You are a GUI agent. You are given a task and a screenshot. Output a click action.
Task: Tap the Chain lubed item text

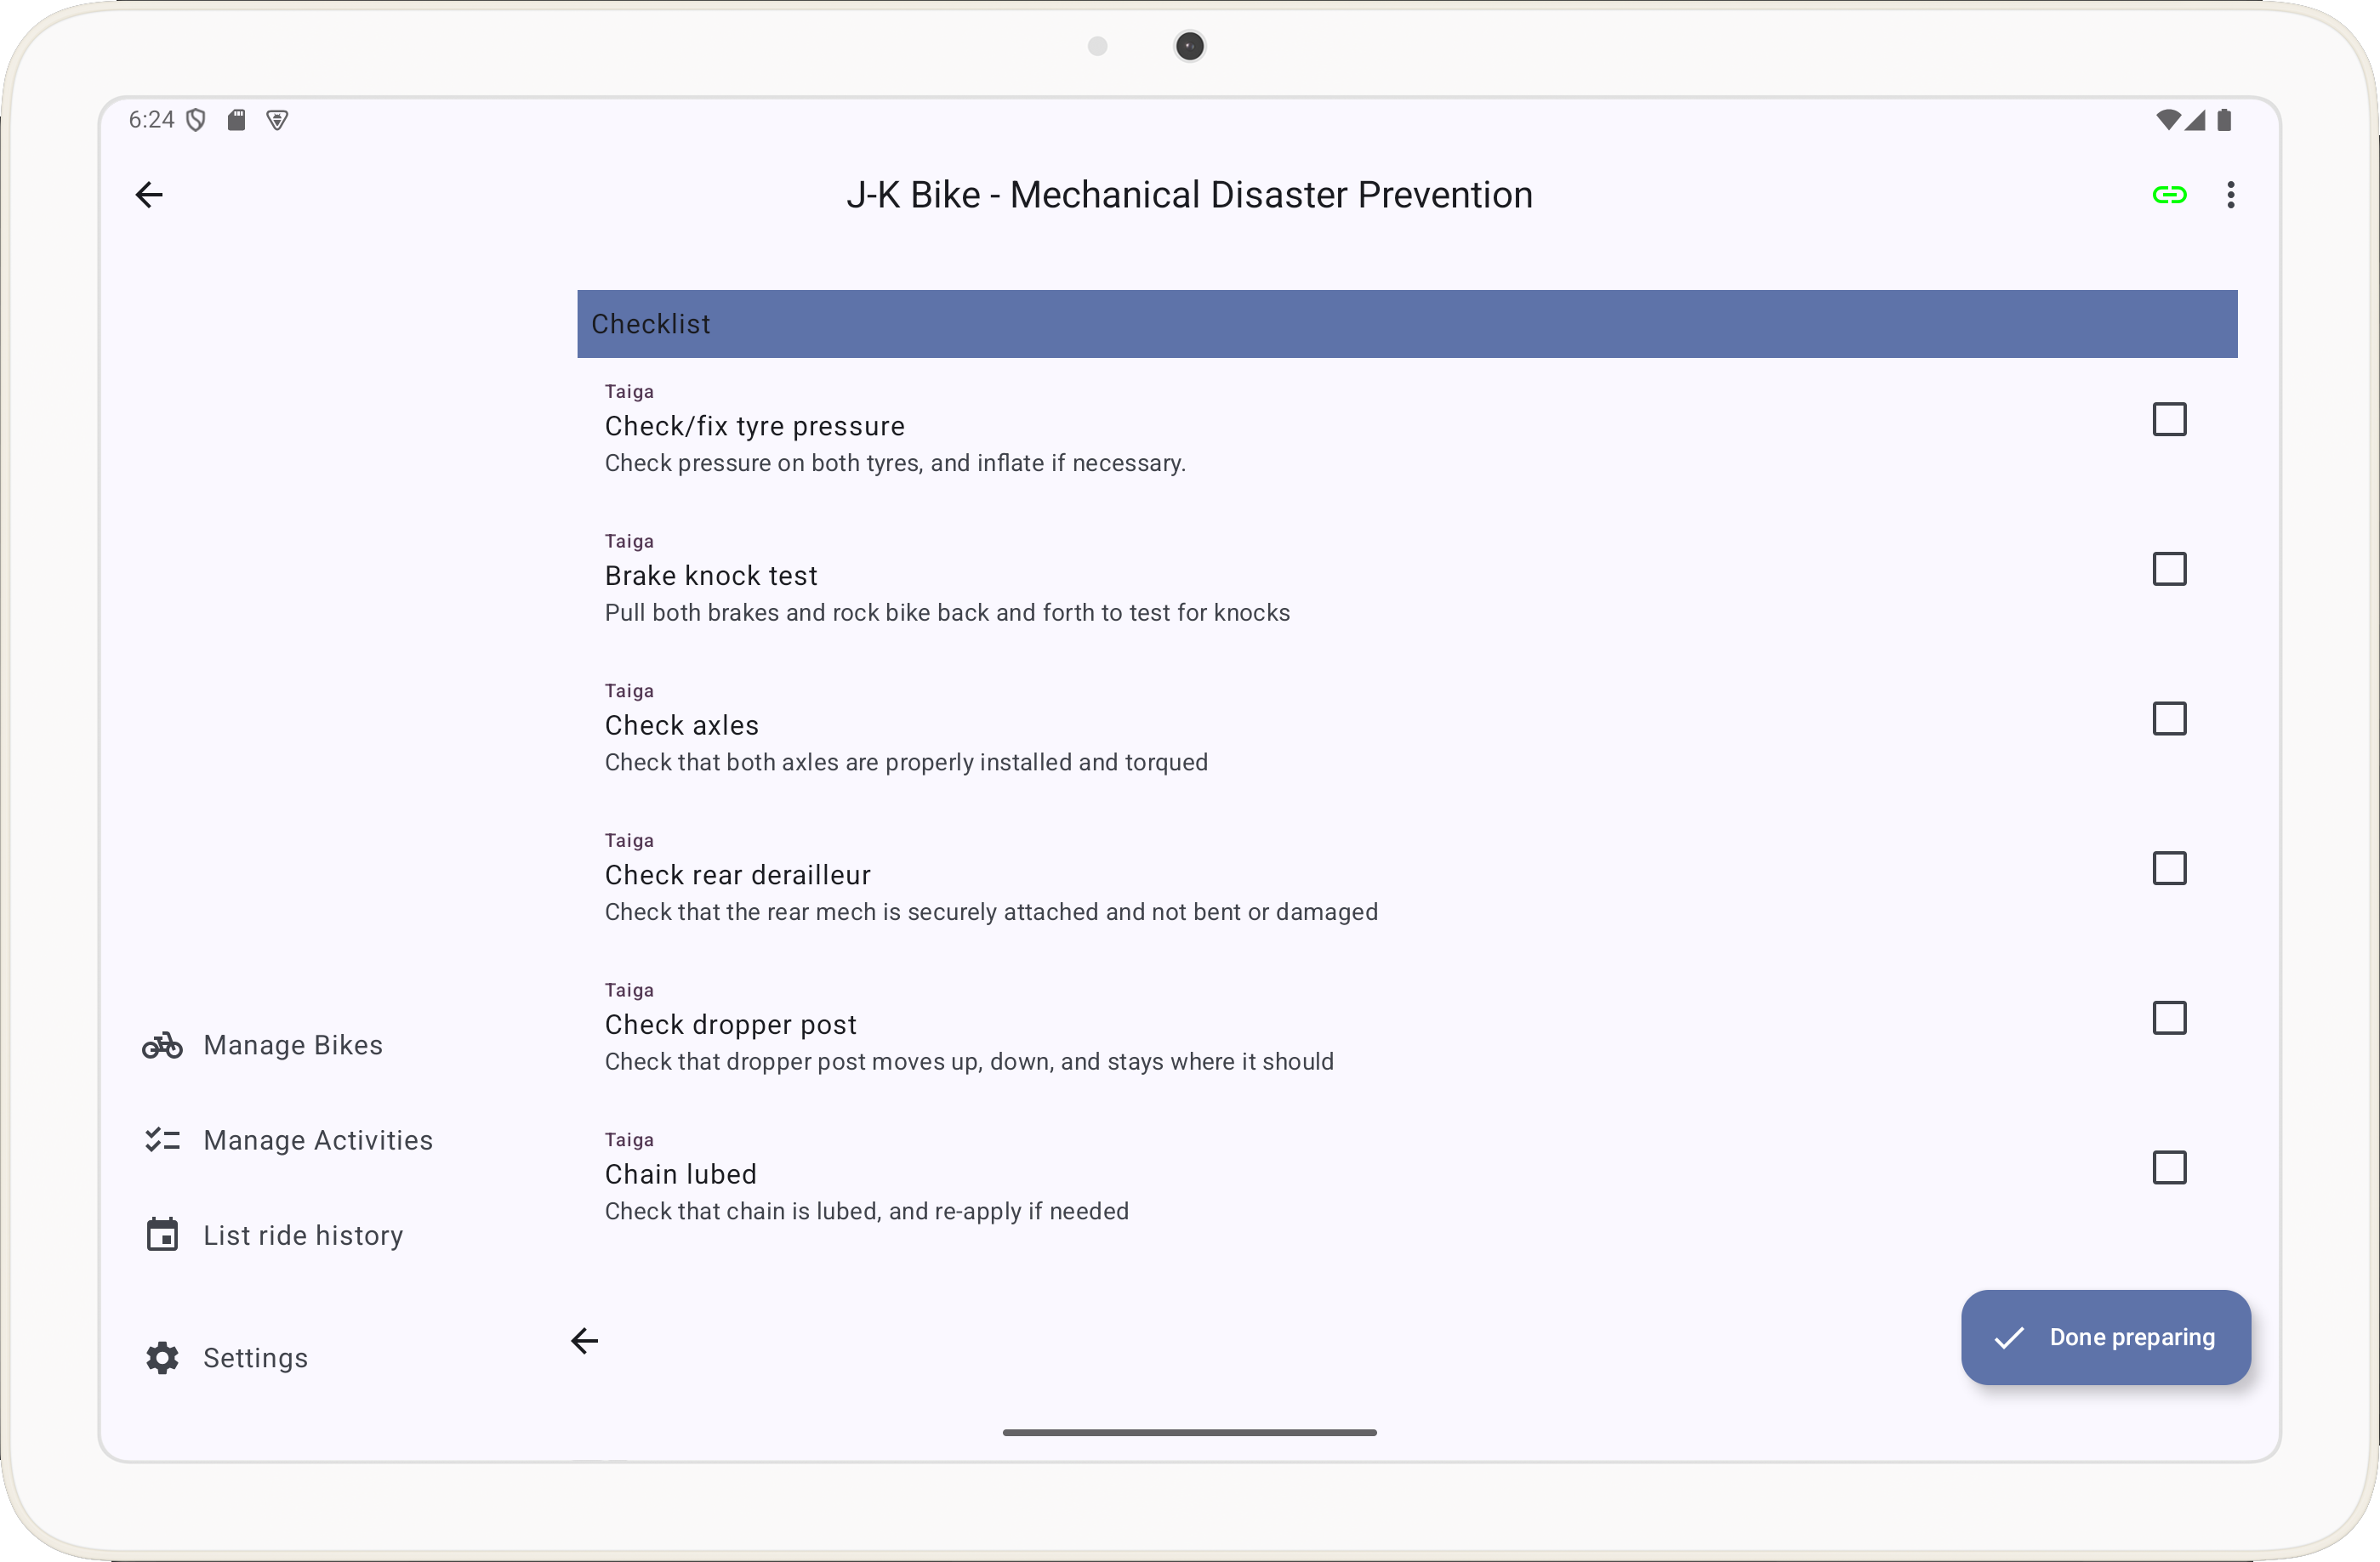tap(680, 1174)
